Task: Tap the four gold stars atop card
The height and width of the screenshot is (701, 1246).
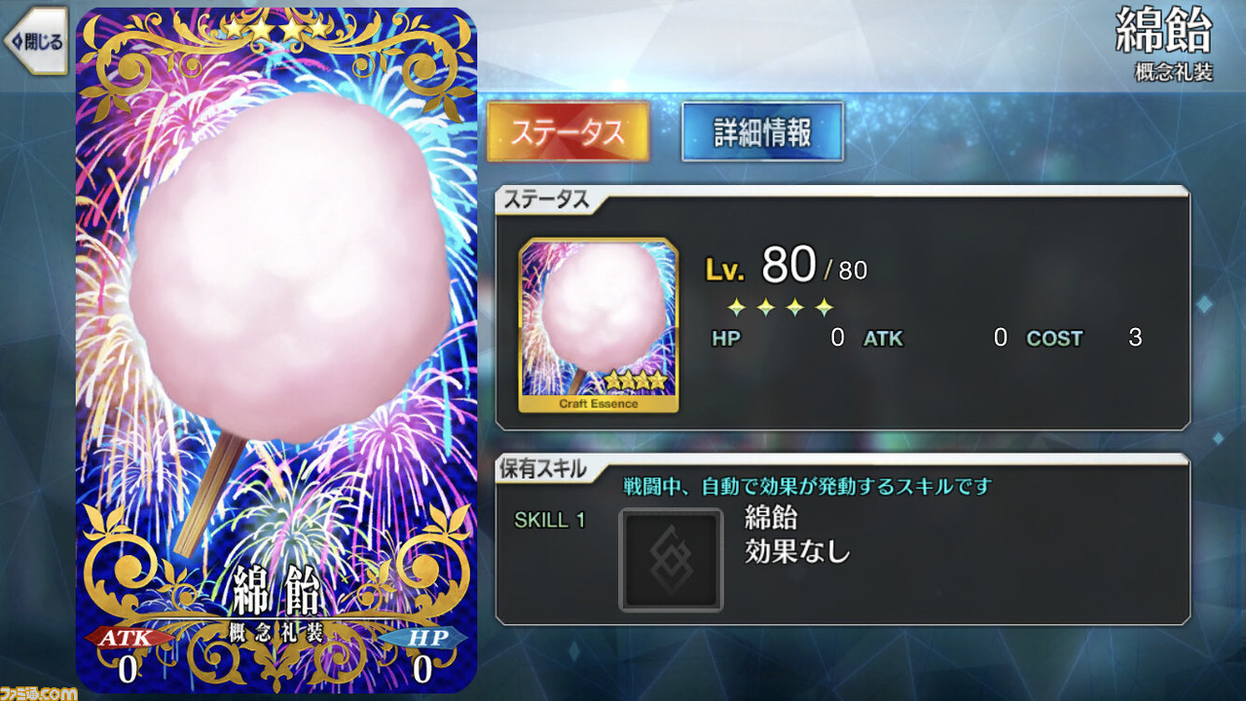Action: [x=276, y=29]
